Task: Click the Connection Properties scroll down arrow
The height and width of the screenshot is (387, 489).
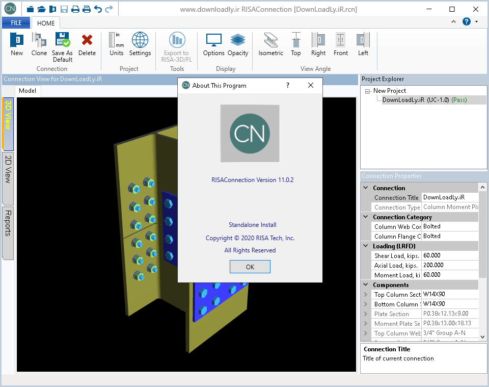Action: click(x=483, y=338)
